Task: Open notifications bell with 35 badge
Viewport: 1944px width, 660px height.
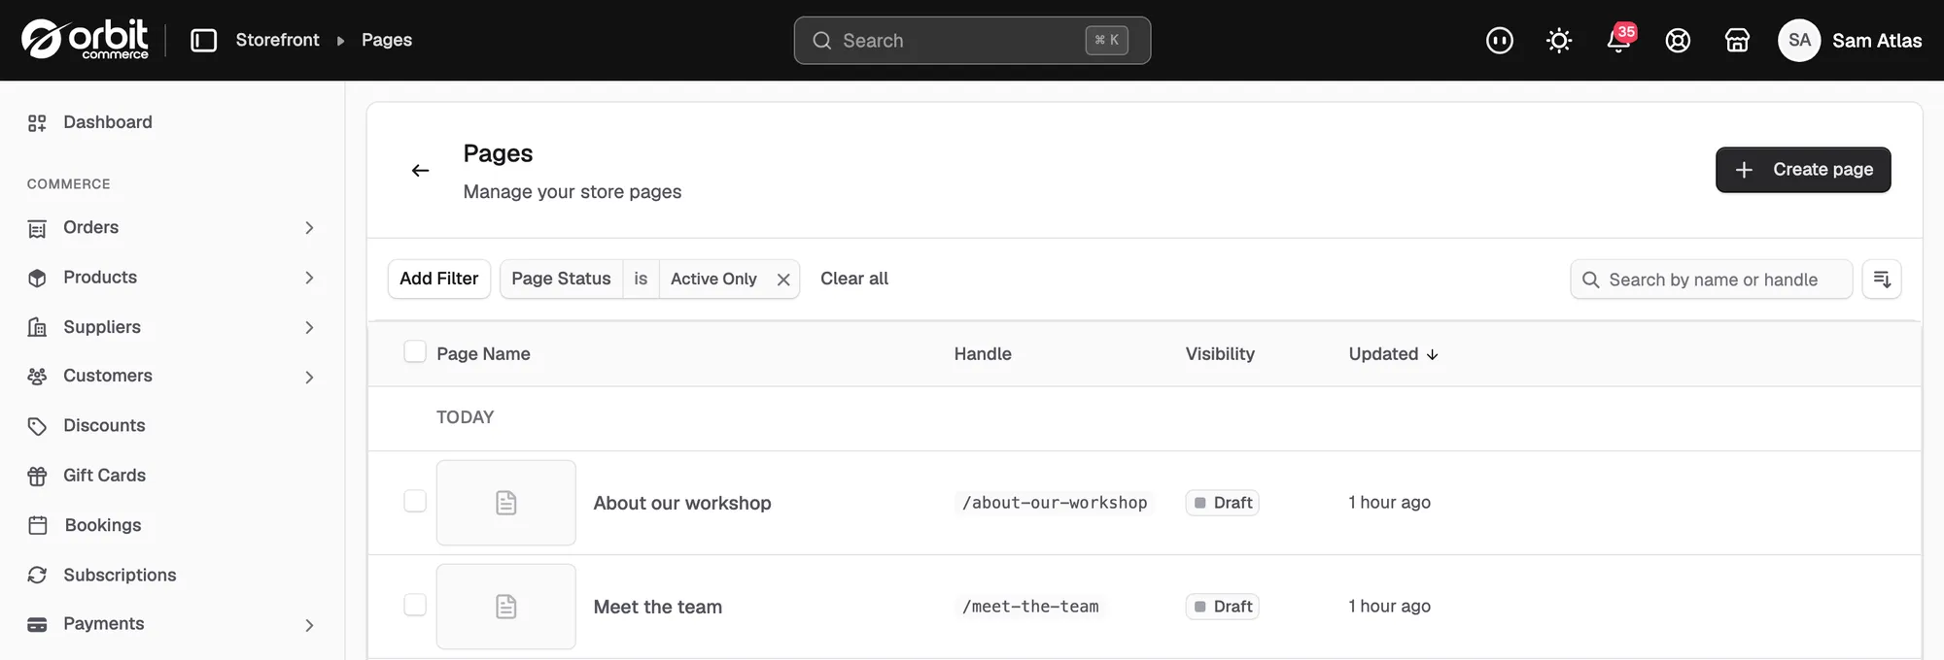Action: click(1618, 40)
